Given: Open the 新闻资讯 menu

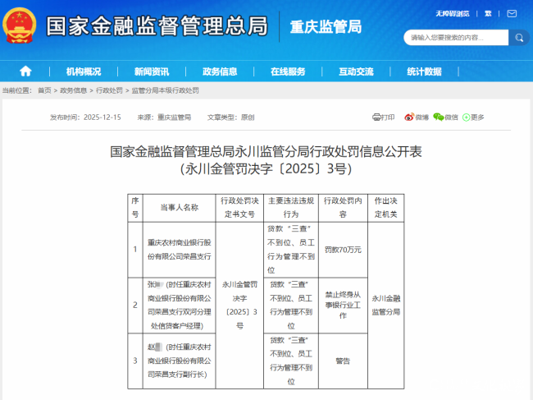Looking at the screenshot, I should tap(152, 71).
